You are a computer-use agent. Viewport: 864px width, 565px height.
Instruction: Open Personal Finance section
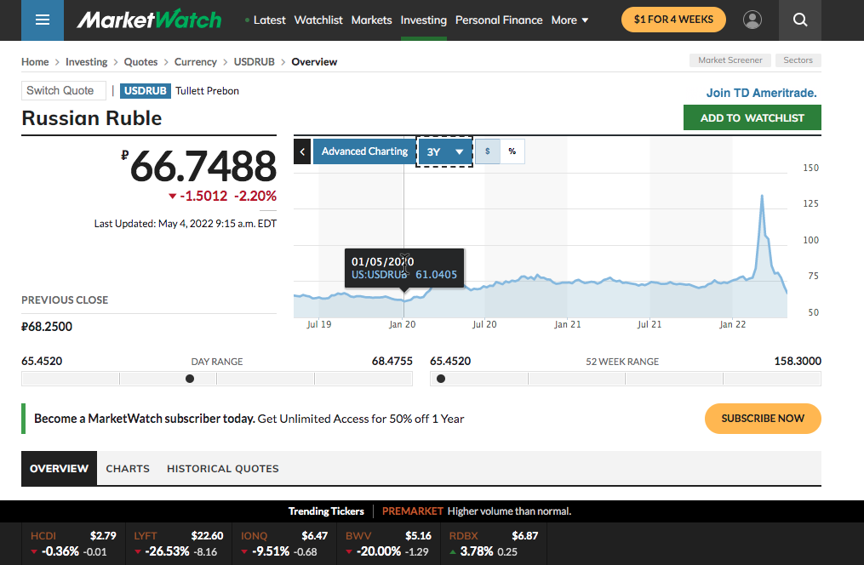coord(499,20)
